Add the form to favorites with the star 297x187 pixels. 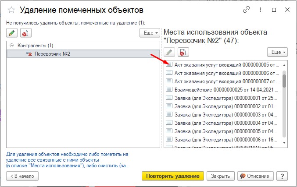(11, 10)
